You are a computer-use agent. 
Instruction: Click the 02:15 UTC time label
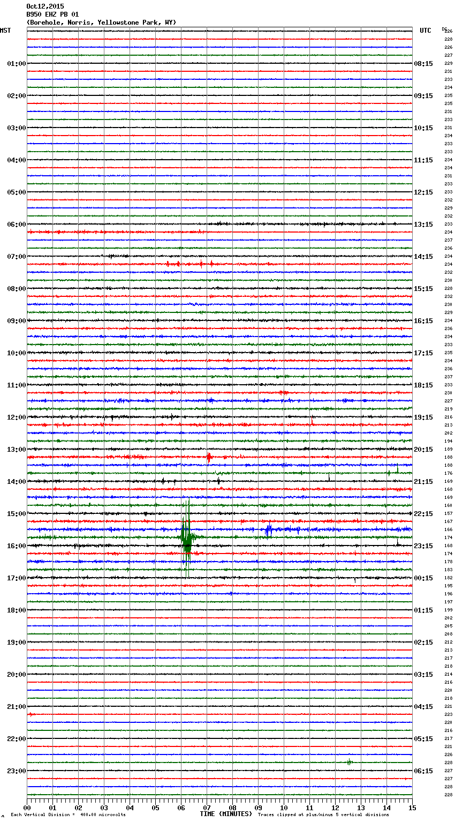[423, 642]
